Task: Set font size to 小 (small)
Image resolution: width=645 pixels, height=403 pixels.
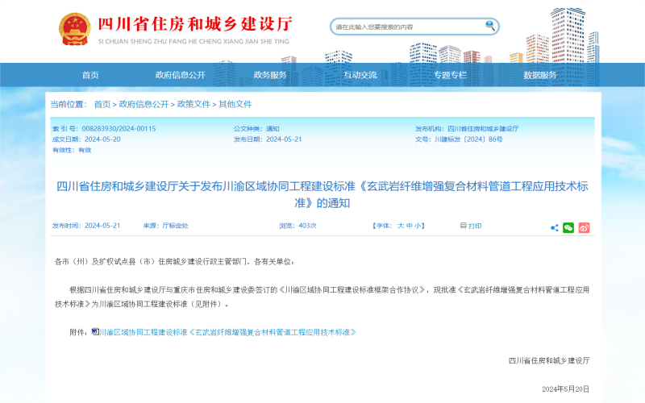Action: coord(418,226)
